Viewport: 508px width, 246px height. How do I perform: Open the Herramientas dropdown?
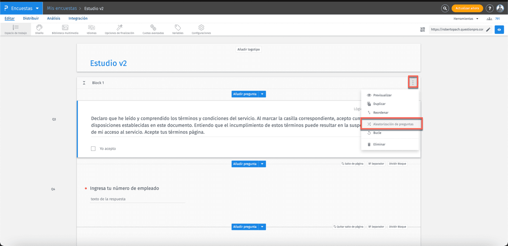click(466, 18)
